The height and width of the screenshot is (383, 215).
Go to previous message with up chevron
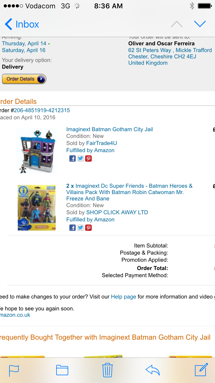[177, 24]
